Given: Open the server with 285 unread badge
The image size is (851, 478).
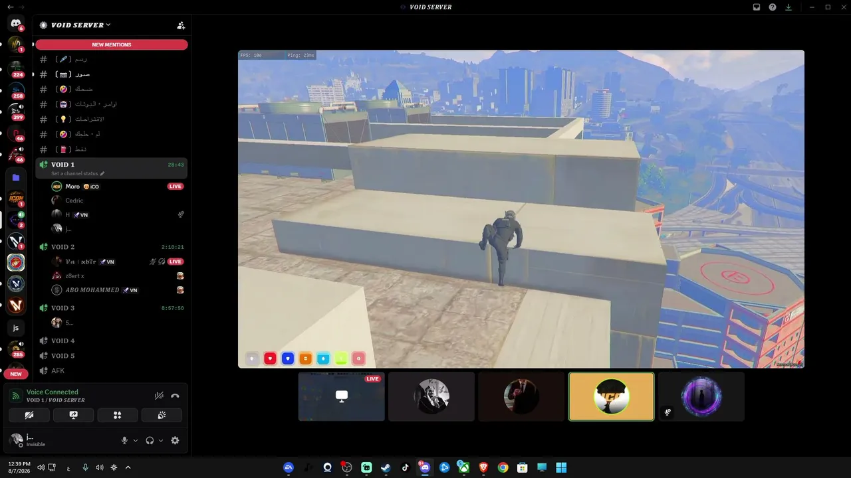Looking at the screenshot, I should pos(16,349).
